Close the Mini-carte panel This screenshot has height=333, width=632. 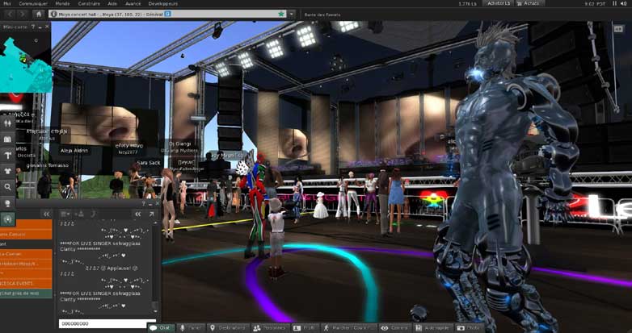tap(46, 27)
